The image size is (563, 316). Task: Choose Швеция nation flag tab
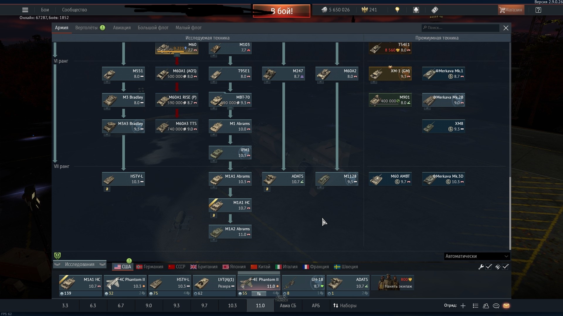[x=346, y=267]
